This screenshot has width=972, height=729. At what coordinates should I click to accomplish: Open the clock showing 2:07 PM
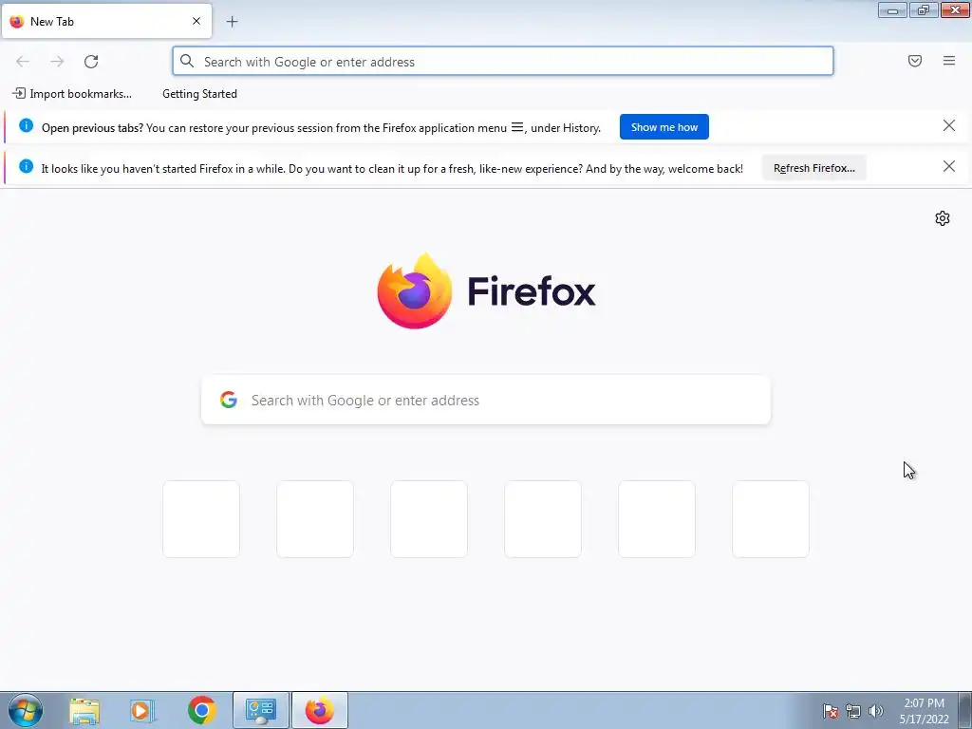click(925, 711)
